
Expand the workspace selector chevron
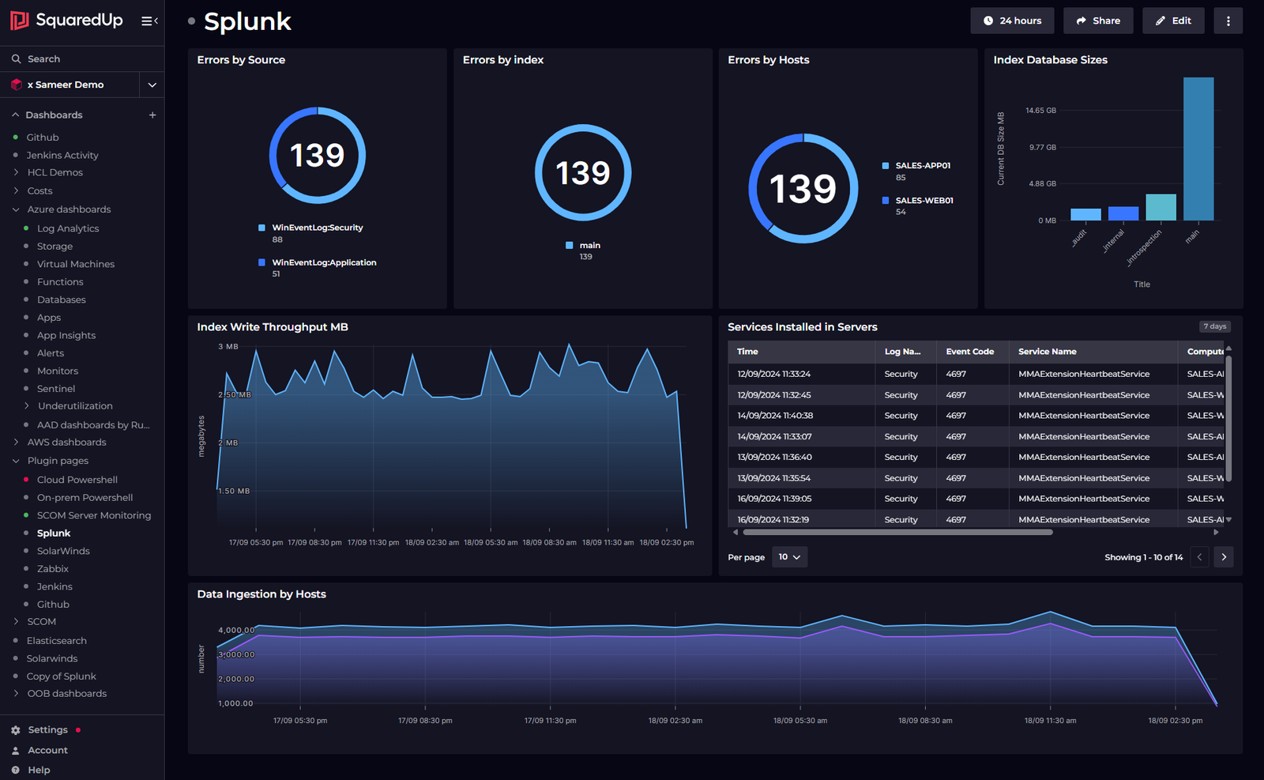[x=152, y=85]
